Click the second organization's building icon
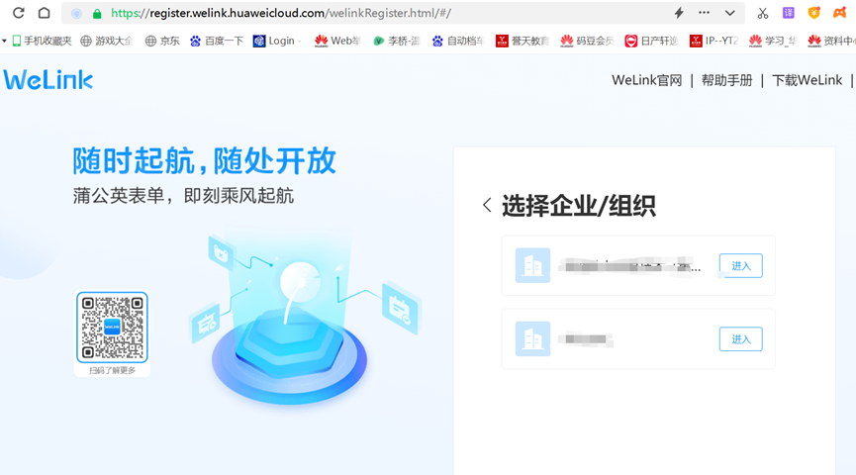The height and width of the screenshot is (475, 856). coord(532,338)
